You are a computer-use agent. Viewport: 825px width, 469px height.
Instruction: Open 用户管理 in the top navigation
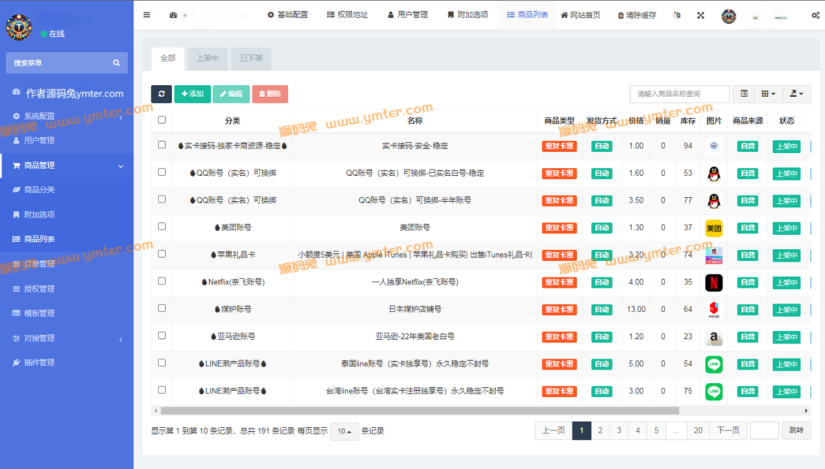point(408,15)
